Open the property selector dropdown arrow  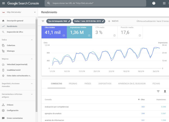point(35,12)
